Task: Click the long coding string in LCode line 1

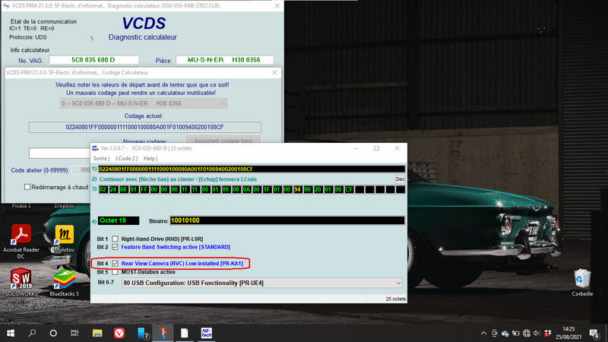Action: 252,169
